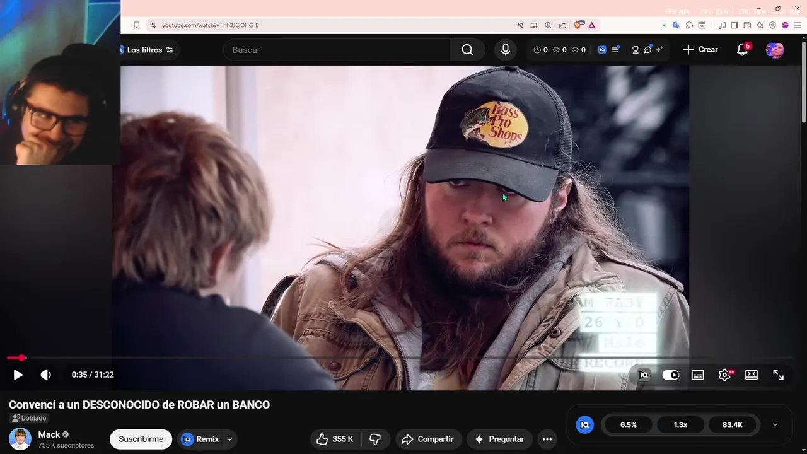This screenshot has height=454, width=807.
Task: Open the vidIQ Remix button
Action: point(200,439)
